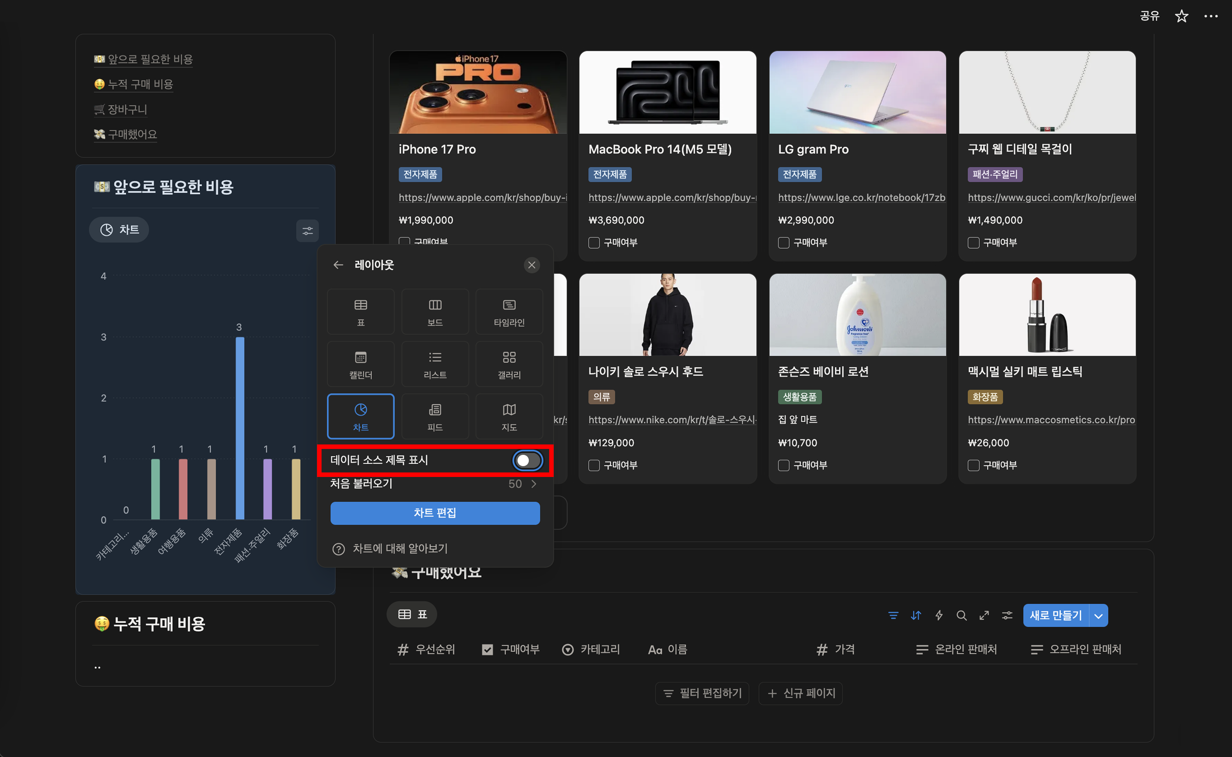Open view settings icon in chart panel
1232x757 pixels.
tap(307, 231)
